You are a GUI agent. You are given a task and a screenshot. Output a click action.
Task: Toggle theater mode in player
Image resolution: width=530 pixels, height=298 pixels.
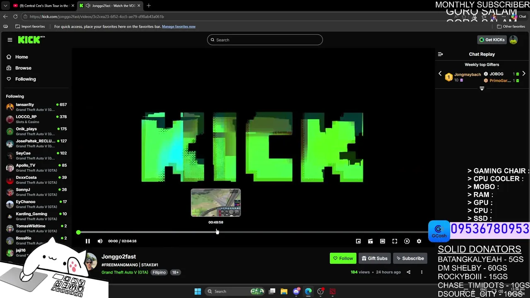(383, 241)
